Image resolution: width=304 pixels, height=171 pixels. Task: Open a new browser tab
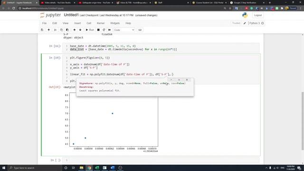269,3
